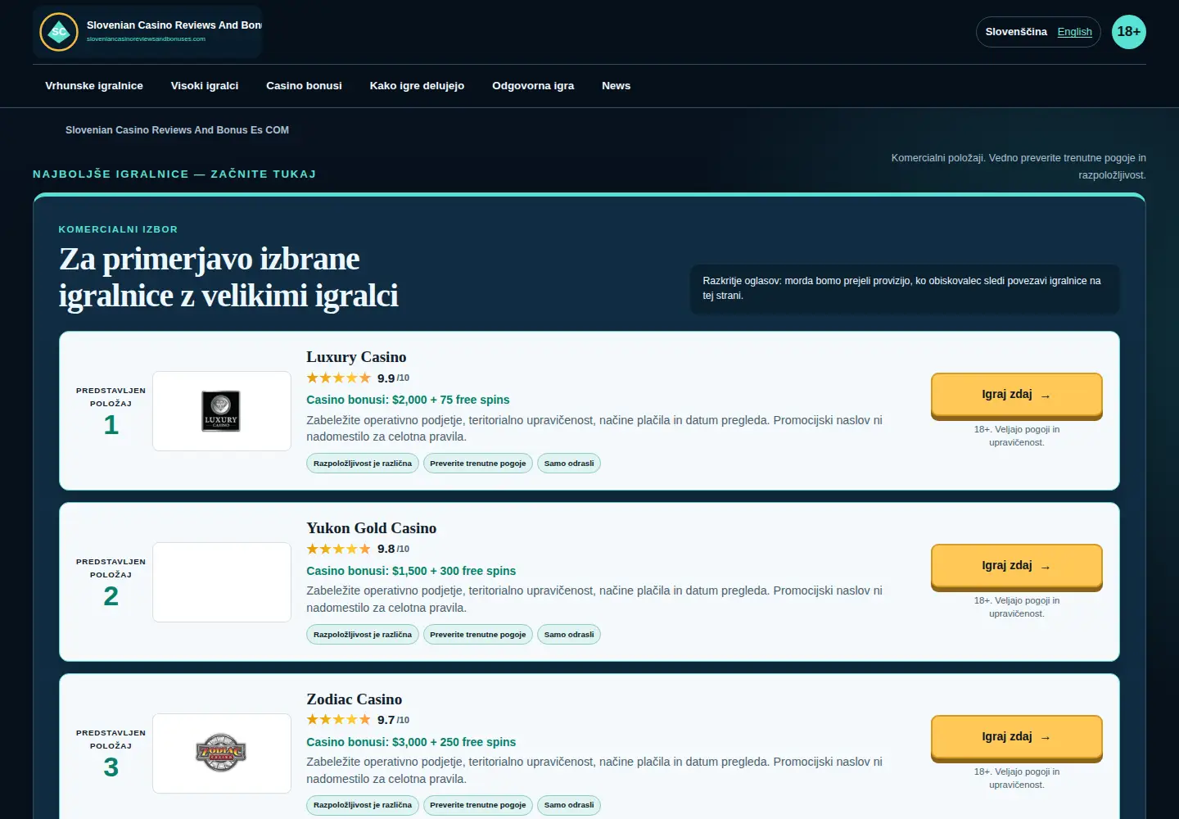This screenshot has height=819, width=1179.
Task: Open the Zodiac Casino title
Action: click(355, 699)
